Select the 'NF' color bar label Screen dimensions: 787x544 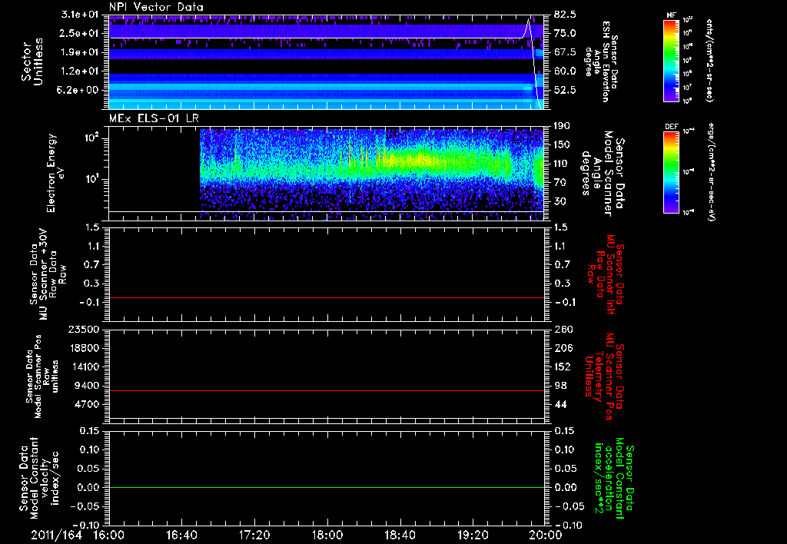click(672, 15)
